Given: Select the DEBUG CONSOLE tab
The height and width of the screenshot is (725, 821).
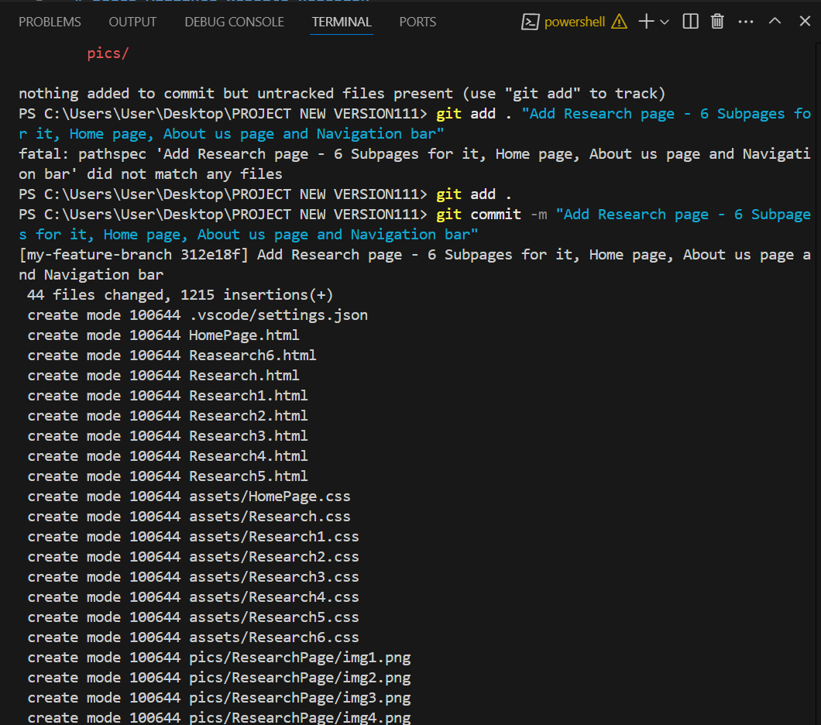Looking at the screenshot, I should coord(234,22).
